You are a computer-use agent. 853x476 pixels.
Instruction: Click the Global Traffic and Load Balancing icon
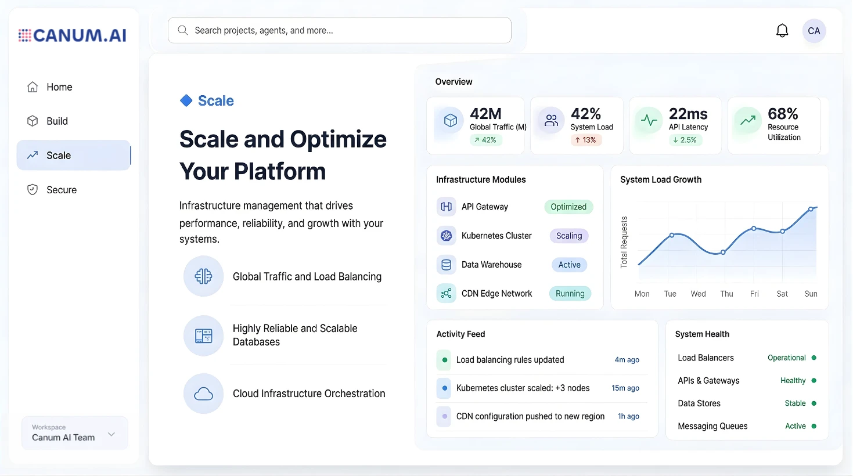(x=203, y=276)
